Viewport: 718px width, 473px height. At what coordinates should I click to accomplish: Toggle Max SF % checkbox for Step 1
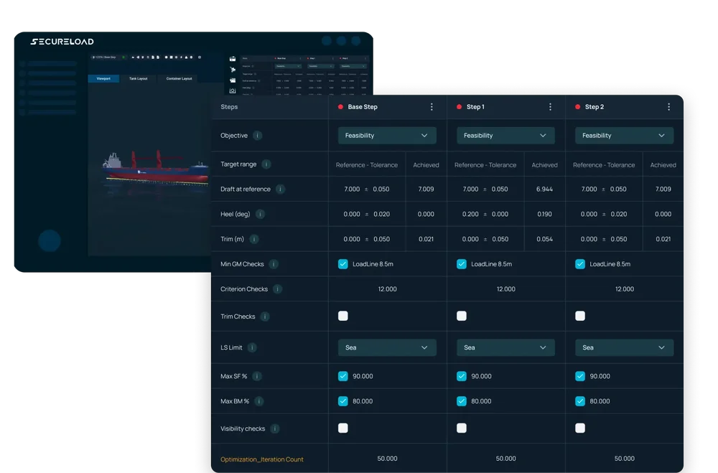tap(462, 376)
